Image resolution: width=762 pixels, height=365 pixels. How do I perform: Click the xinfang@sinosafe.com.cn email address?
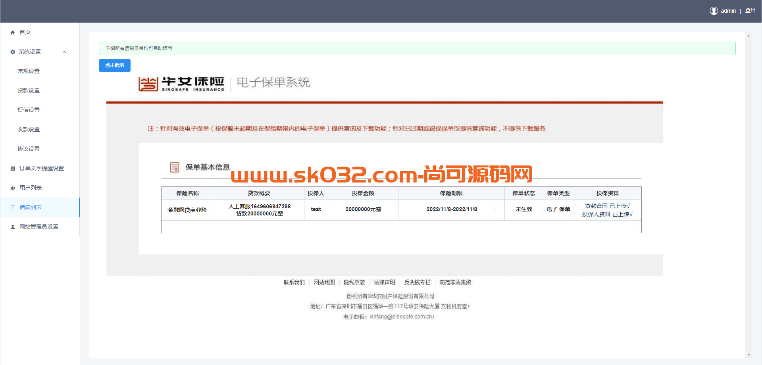point(402,317)
